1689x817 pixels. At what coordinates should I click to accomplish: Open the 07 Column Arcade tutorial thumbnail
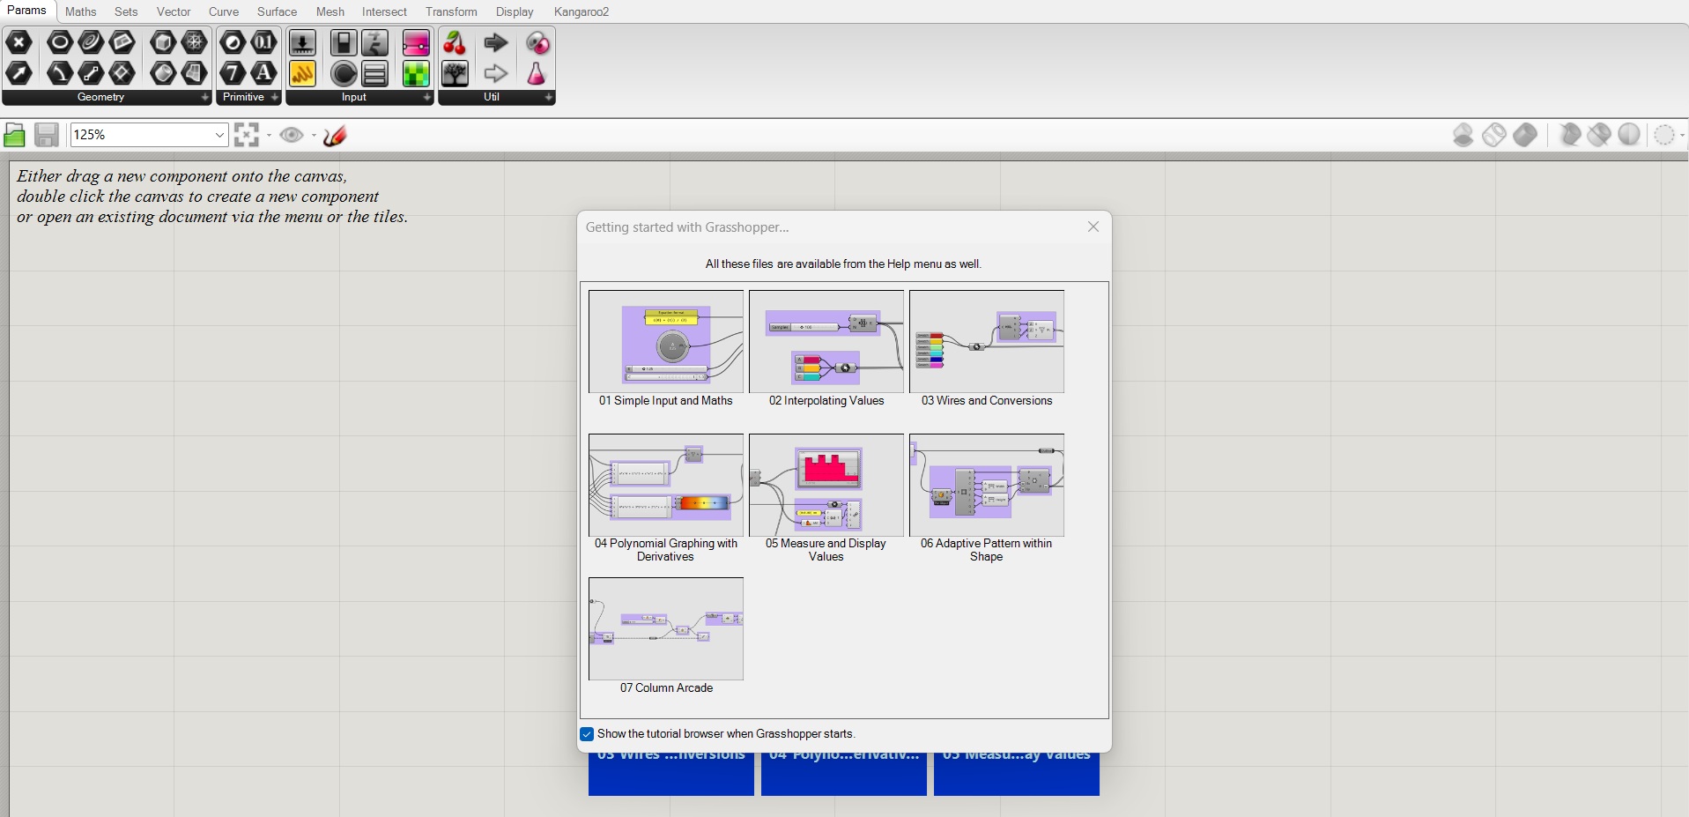click(x=666, y=629)
